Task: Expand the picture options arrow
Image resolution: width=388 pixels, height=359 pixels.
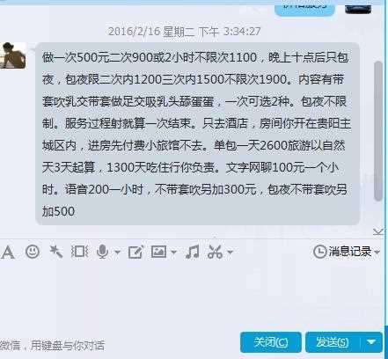Action: tap(173, 252)
